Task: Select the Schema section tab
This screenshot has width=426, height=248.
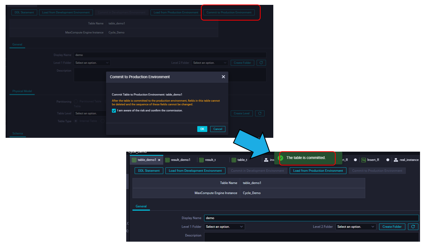Action: pos(18,133)
